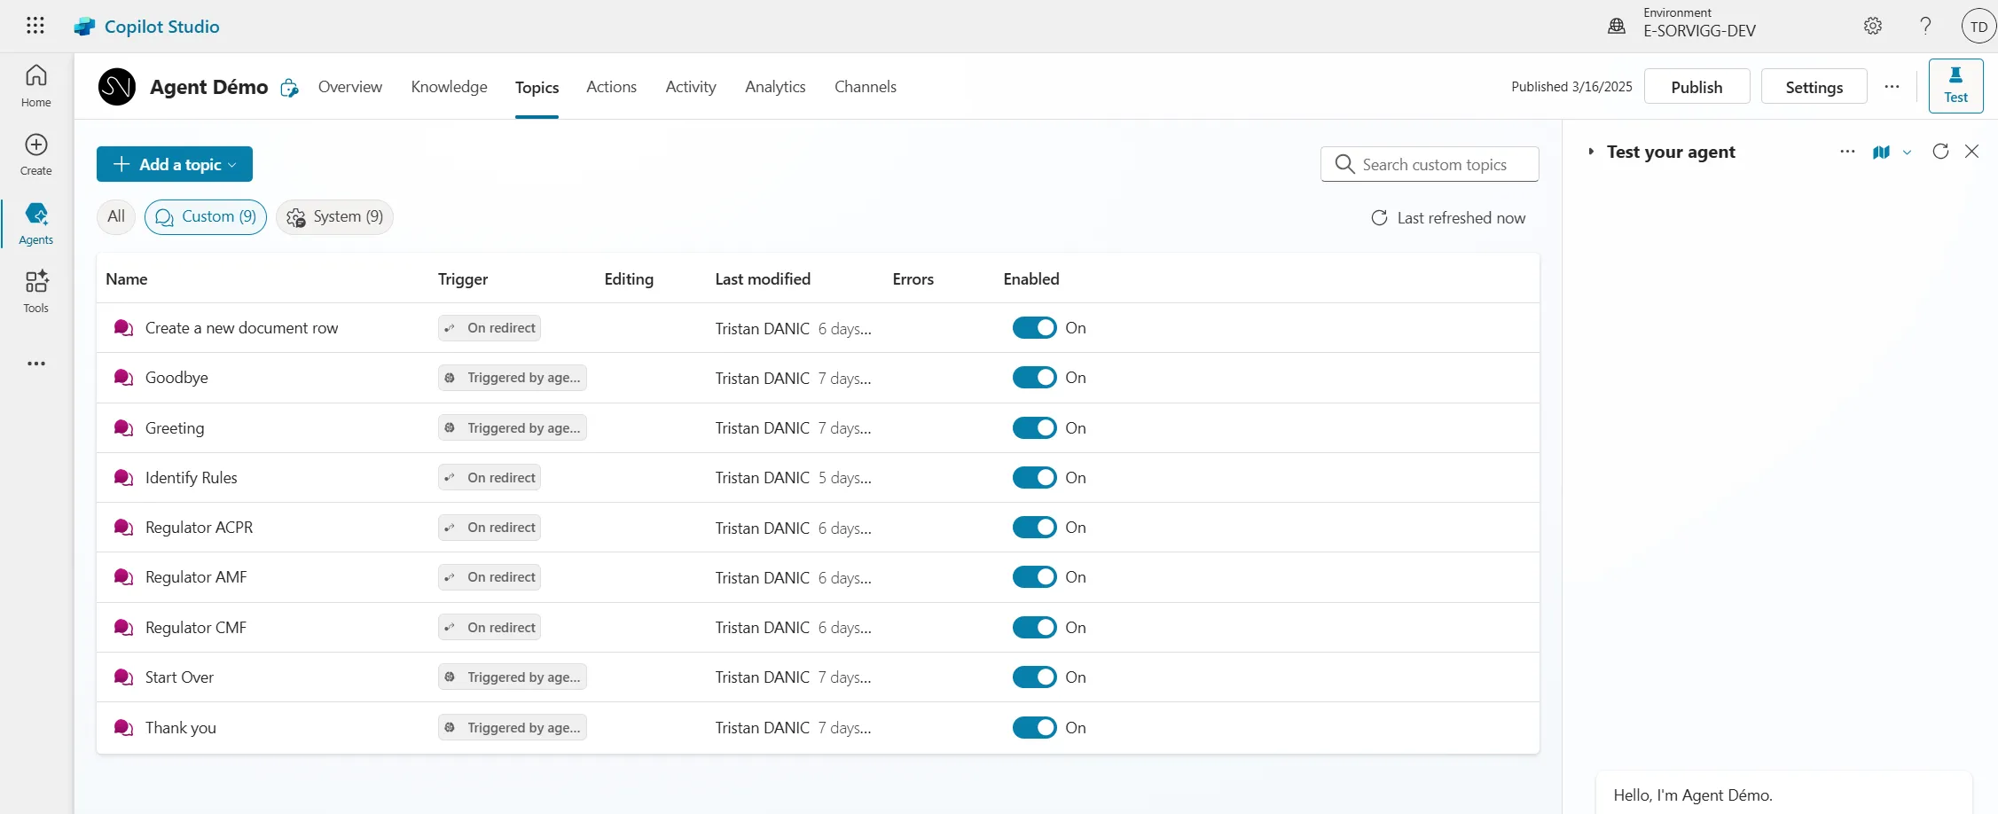Viewport: 1998px width, 814px height.
Task: Click the Publish button
Action: coord(1696,87)
